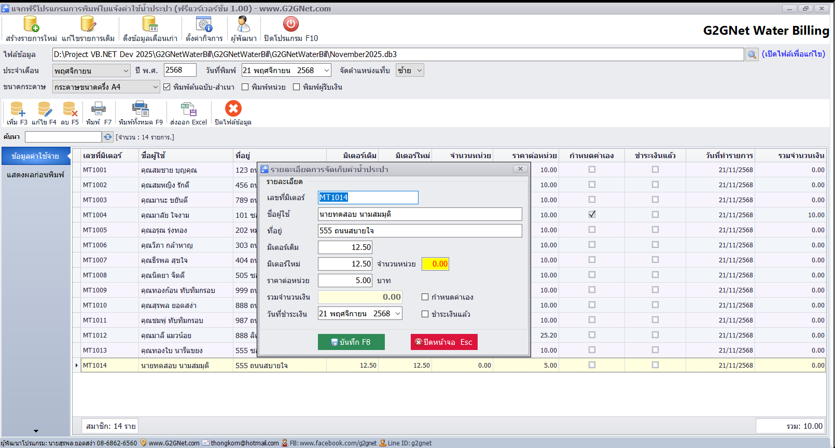Switch to print preview tab (แสดงผลก่อนพิมพ์)

pyautogui.click(x=35, y=175)
